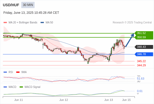Image resolution: width=154 pixels, height=104 pixels.
Task: Click the 345.22 red support label
Action: pos(141,61)
